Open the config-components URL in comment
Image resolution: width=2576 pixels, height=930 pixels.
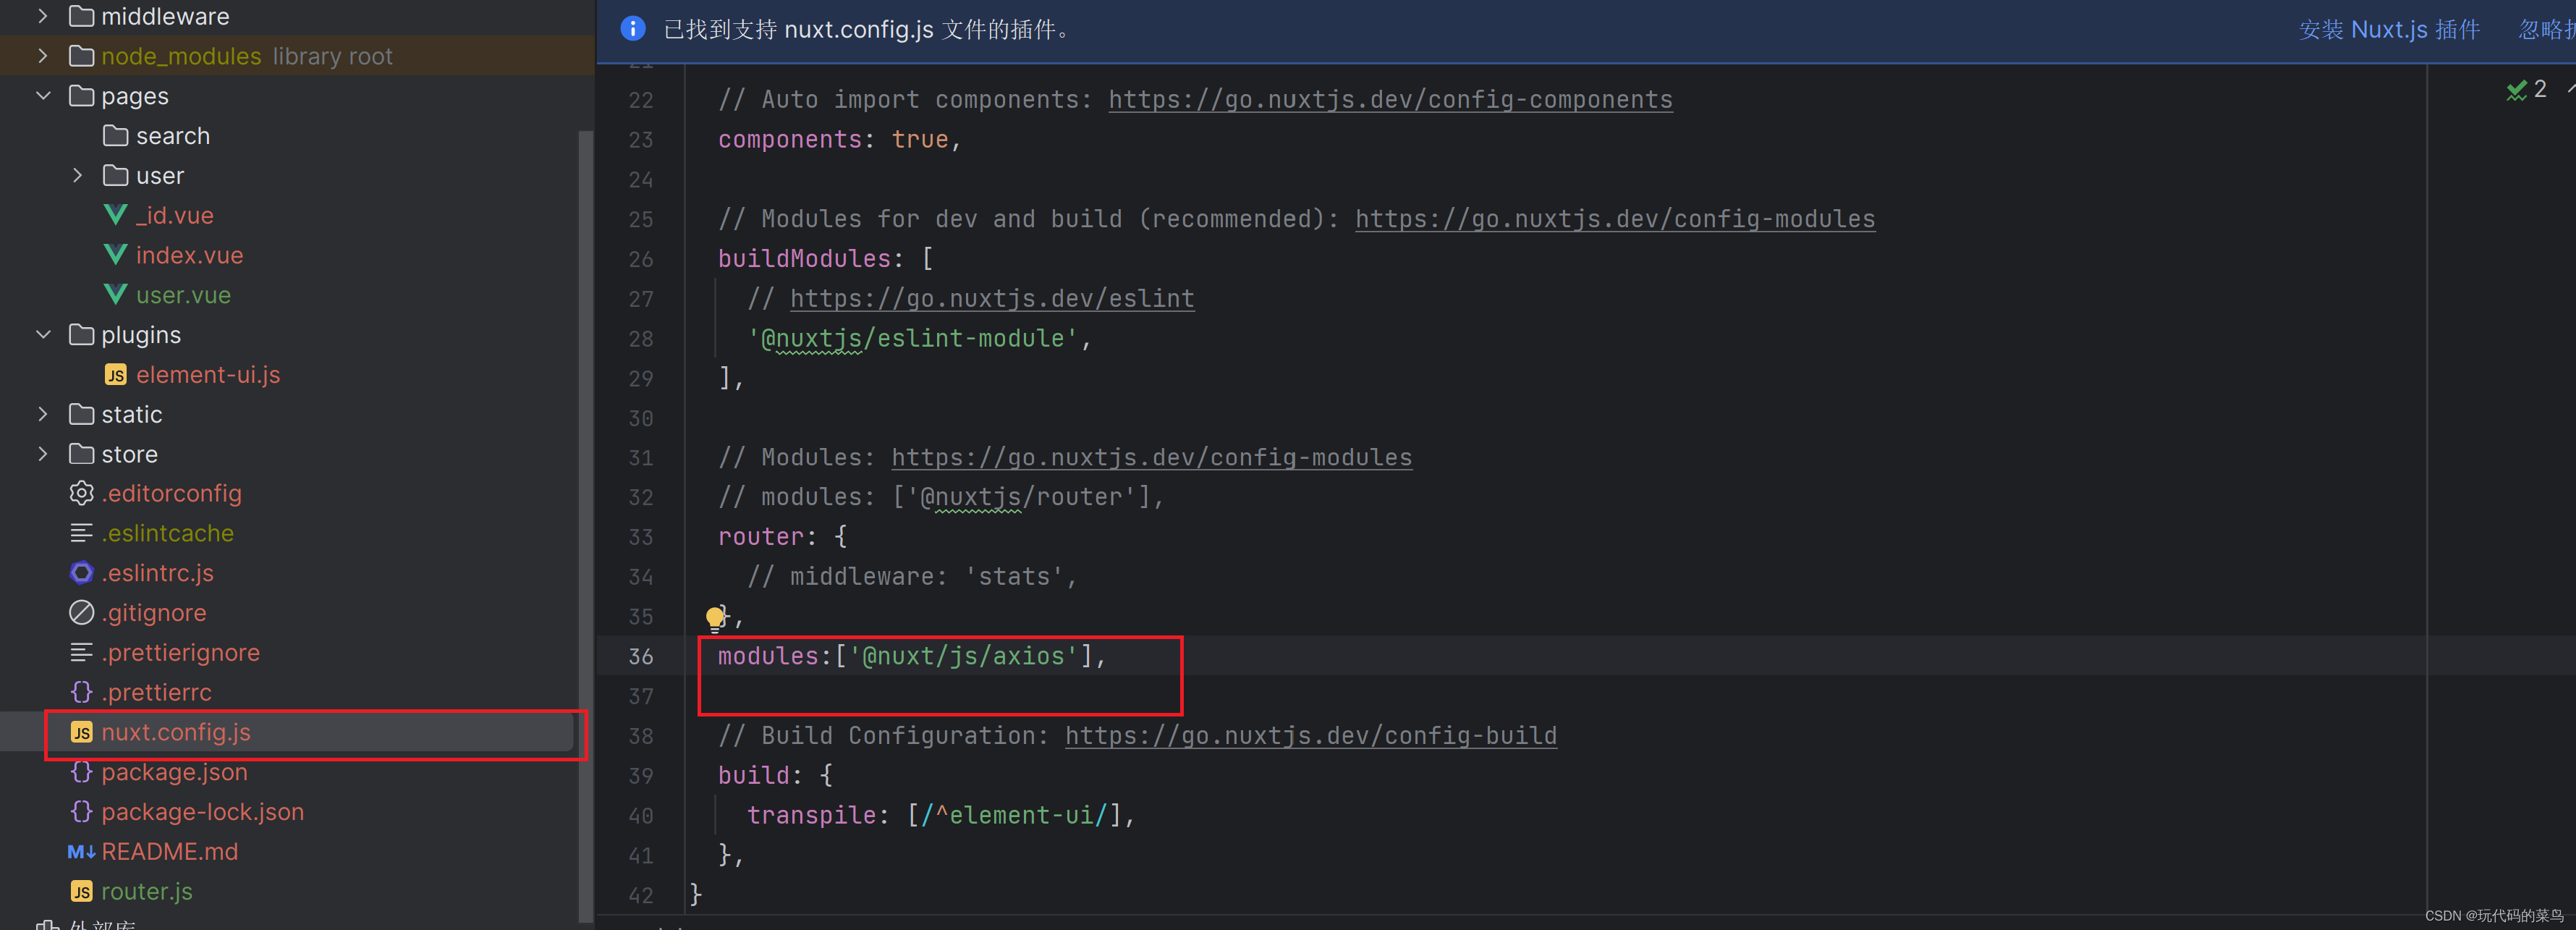pyautogui.click(x=1389, y=100)
